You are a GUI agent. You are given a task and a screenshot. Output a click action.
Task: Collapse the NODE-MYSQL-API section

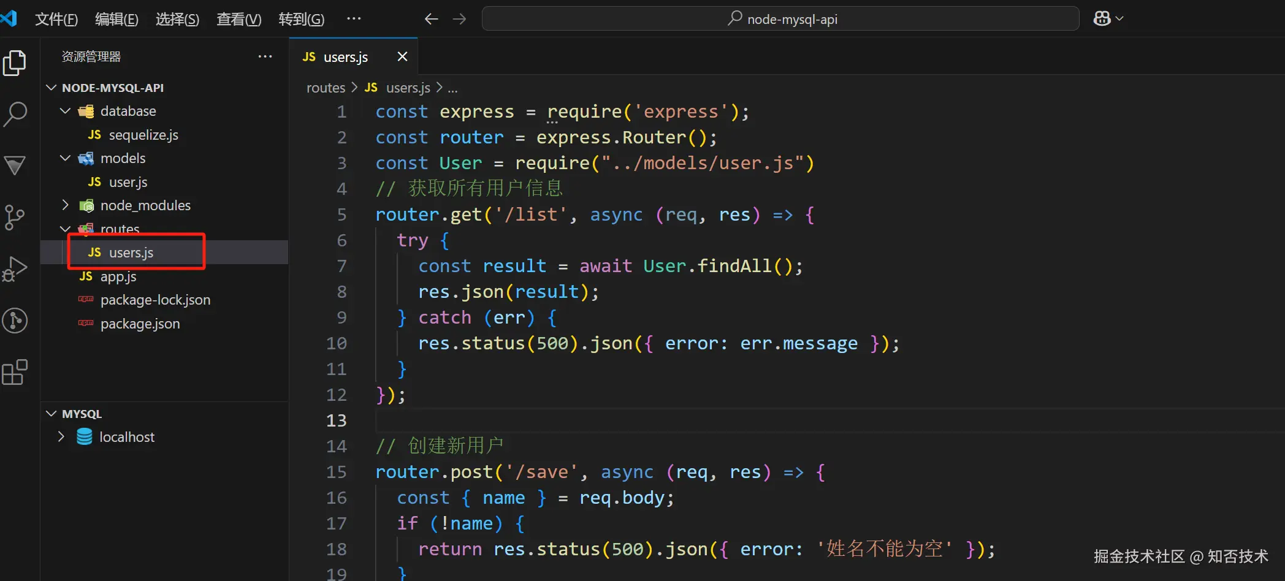point(51,88)
